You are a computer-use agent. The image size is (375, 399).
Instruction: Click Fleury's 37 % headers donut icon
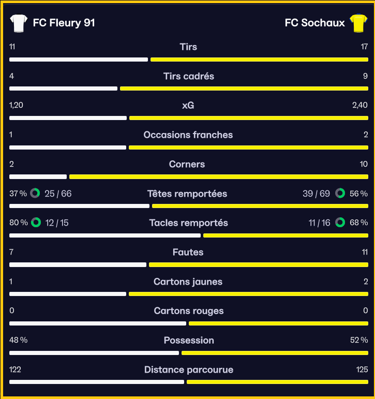tap(35, 193)
